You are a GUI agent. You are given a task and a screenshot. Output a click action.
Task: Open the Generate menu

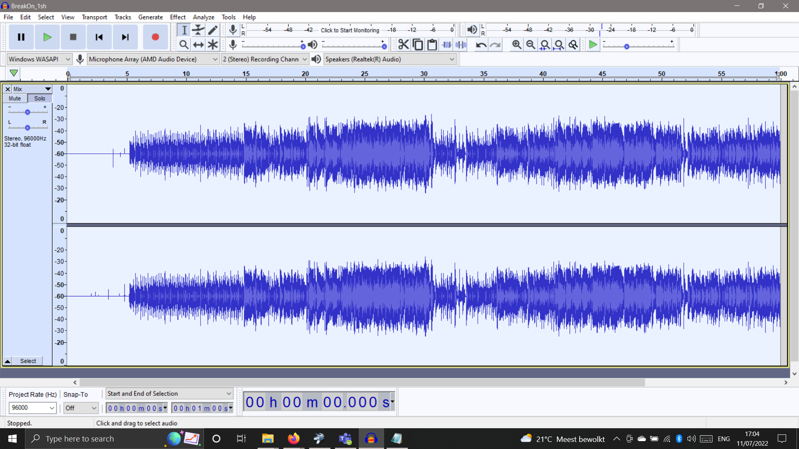150,17
